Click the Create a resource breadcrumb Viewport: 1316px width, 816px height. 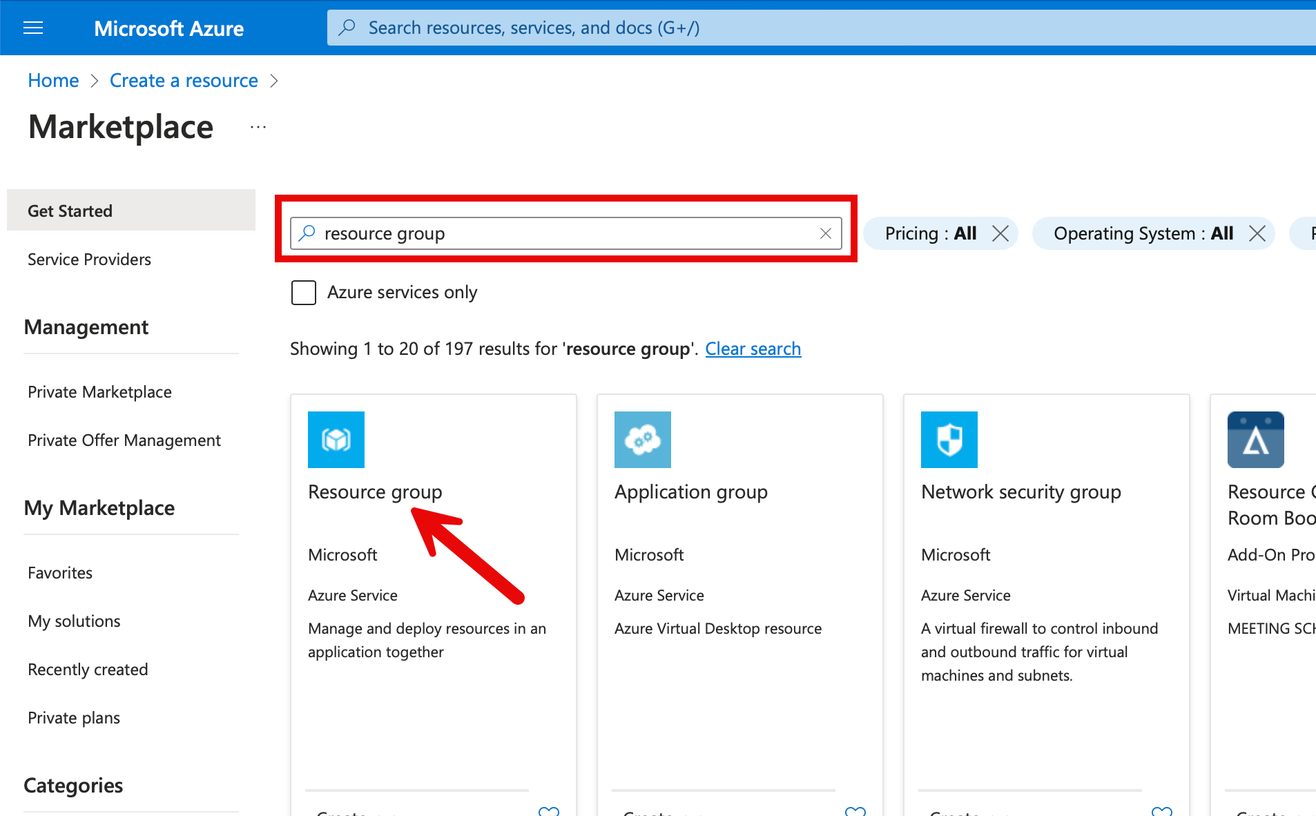pos(184,81)
